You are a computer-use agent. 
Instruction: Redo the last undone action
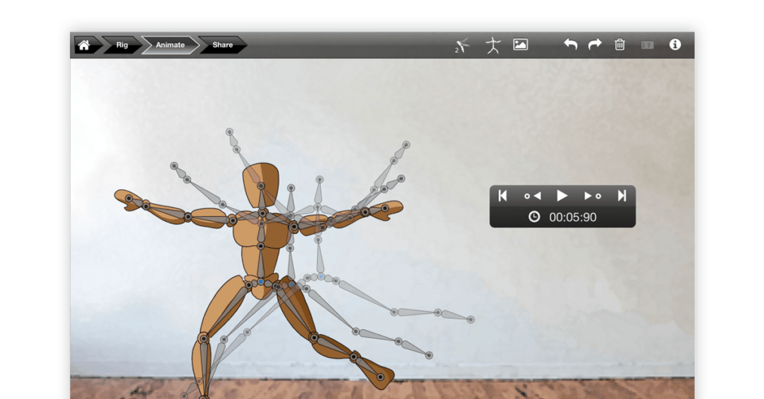point(595,44)
